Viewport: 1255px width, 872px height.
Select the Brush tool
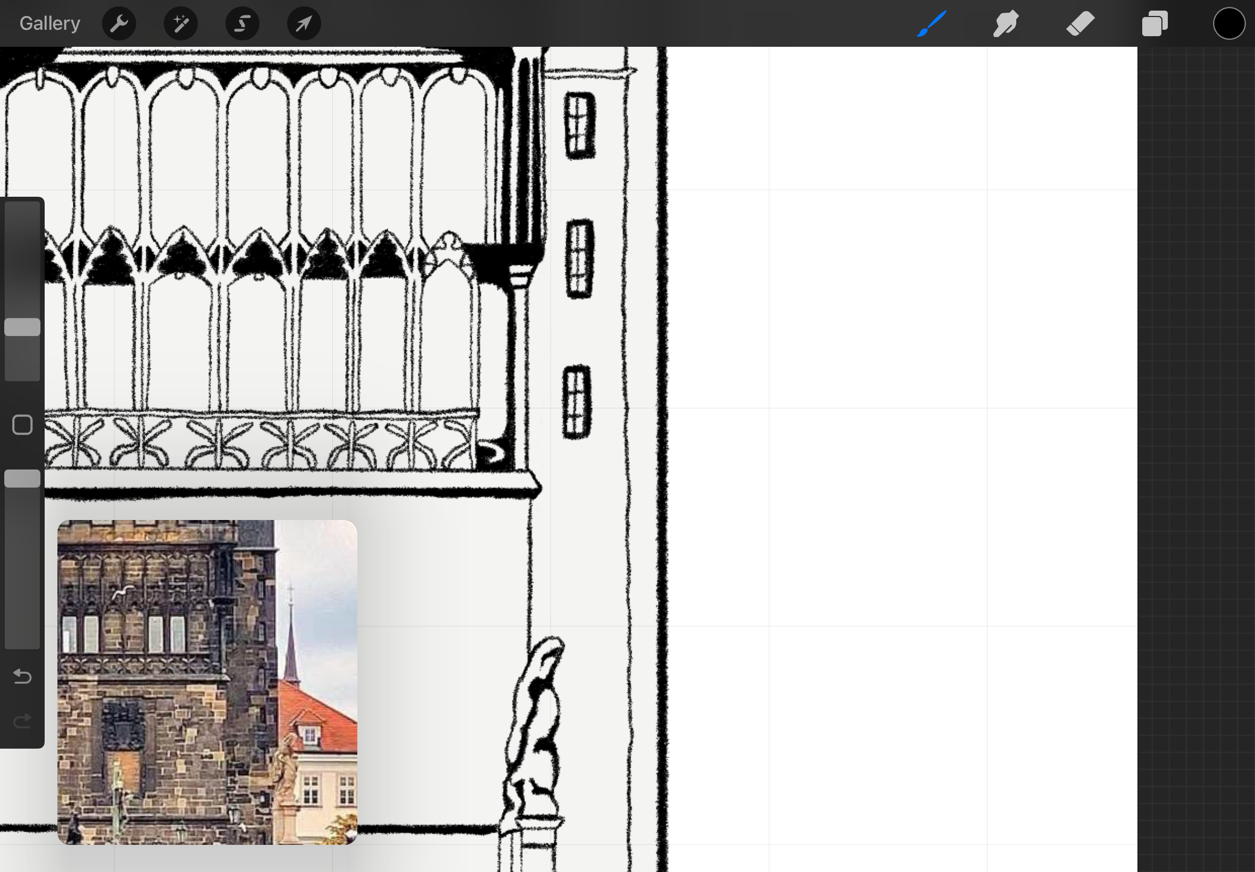click(932, 23)
